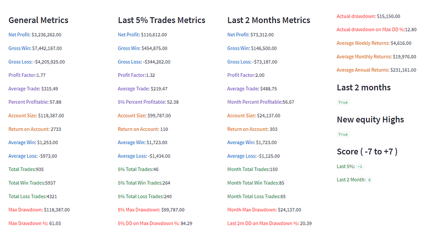
Task: Click the General Metrics heading
Action: (x=39, y=20)
